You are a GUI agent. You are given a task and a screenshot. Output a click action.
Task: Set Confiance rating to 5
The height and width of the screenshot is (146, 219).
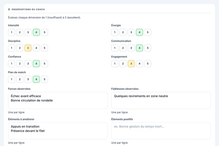[x=44, y=64]
